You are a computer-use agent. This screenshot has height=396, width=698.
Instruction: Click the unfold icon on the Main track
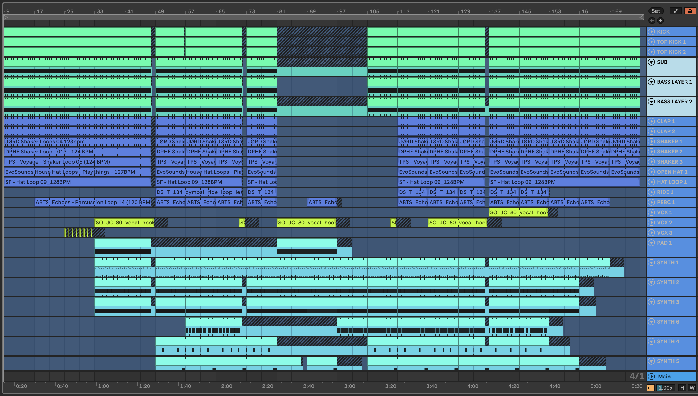[x=651, y=377]
